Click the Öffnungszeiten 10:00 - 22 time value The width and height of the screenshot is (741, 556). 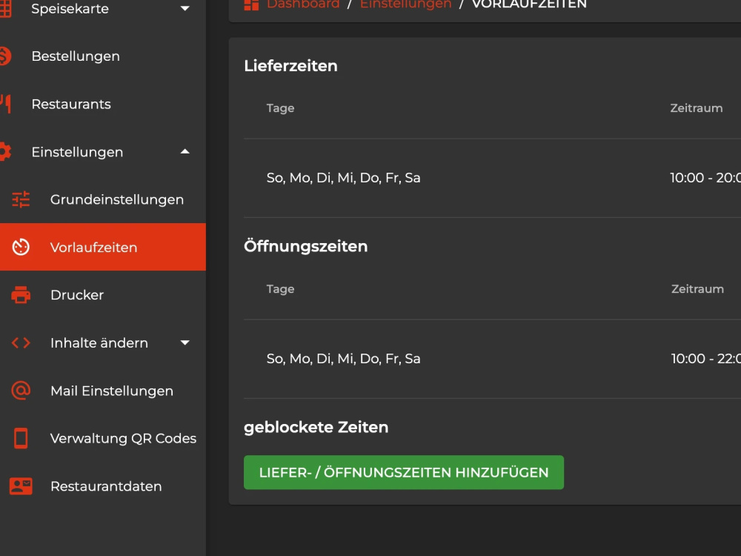coord(706,359)
